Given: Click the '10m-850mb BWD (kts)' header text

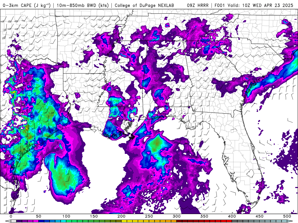Looking at the screenshot, I should [x=83, y=5].
